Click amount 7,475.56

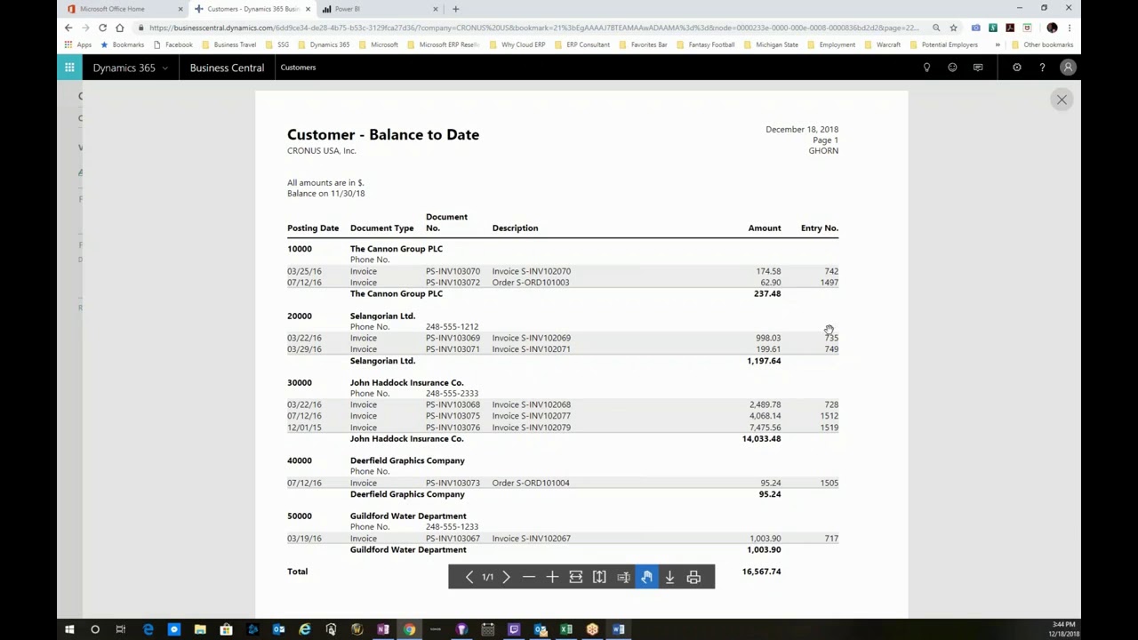(765, 428)
